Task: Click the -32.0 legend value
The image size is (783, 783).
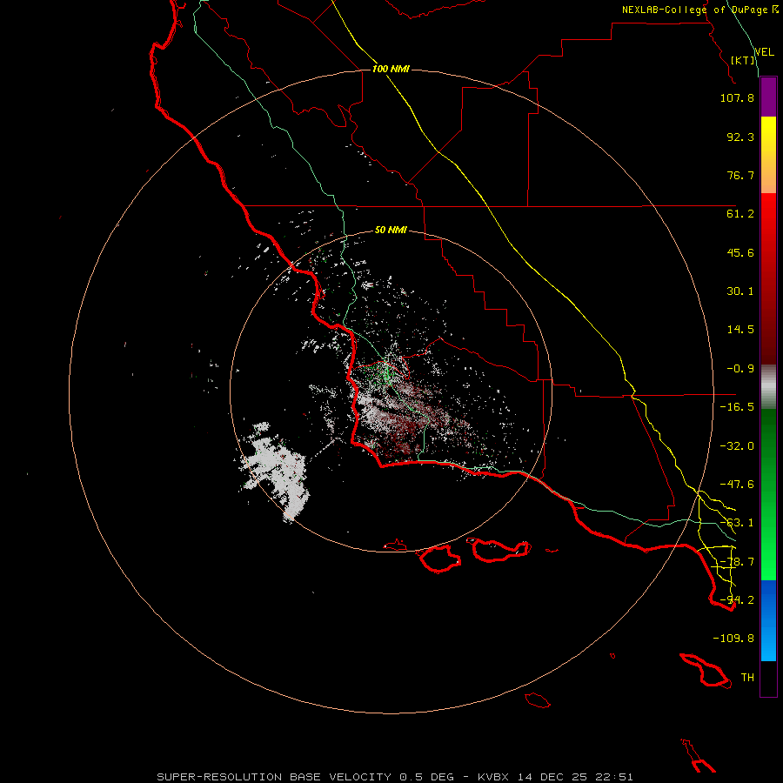Action: (x=737, y=446)
